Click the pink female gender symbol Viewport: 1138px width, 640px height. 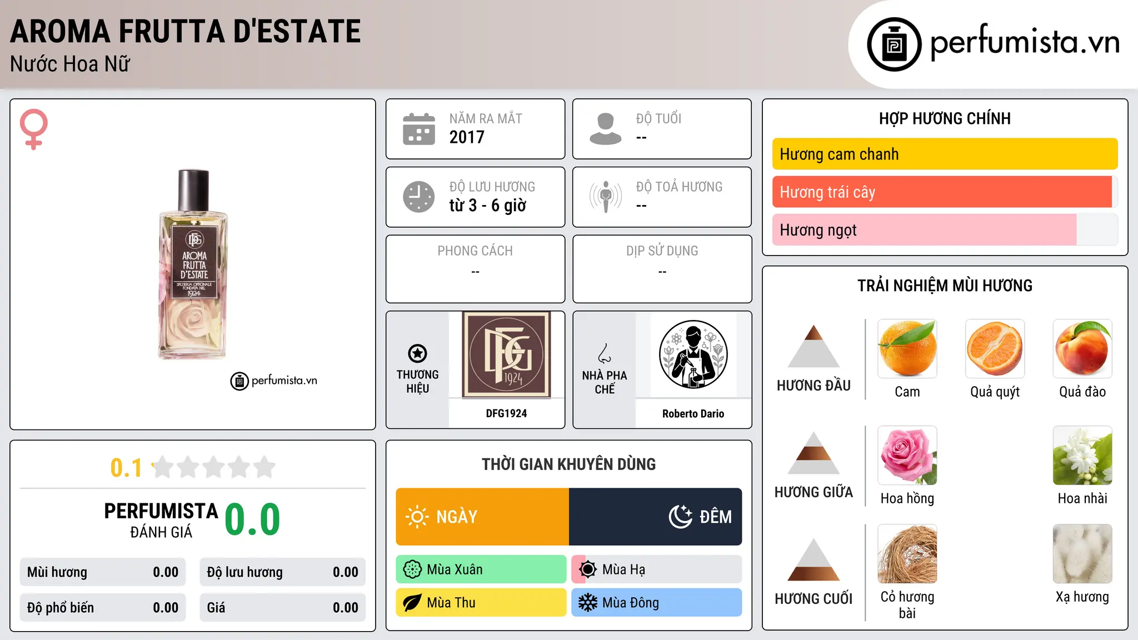[34, 129]
